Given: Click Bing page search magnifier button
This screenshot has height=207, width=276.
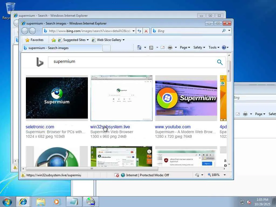Looking at the screenshot, I should (220, 62).
